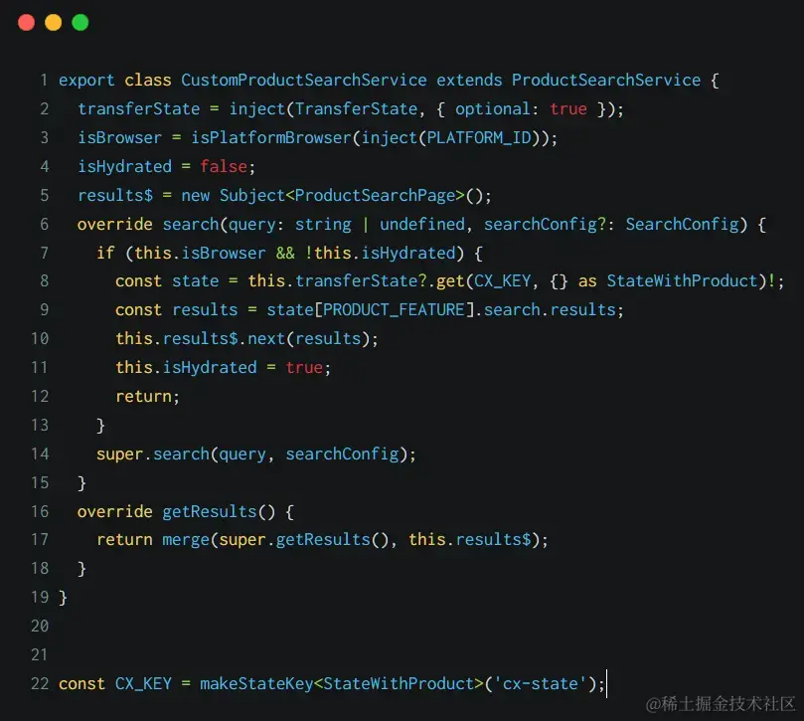
Task: Click merge function call on line 17
Action: coord(186,540)
